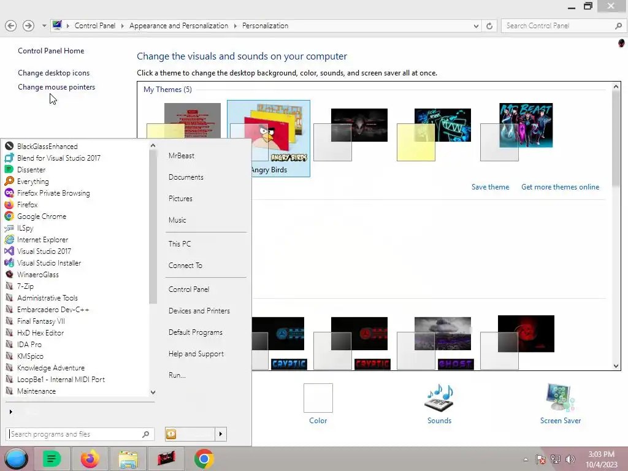
Task: Open Sounds settings
Action: point(439,404)
